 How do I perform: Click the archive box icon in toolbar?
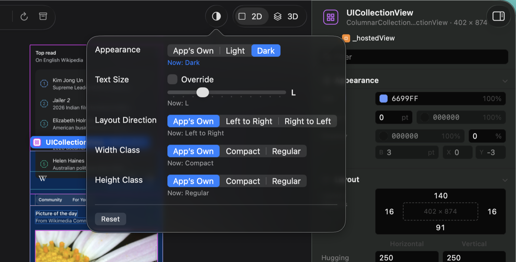click(x=43, y=16)
